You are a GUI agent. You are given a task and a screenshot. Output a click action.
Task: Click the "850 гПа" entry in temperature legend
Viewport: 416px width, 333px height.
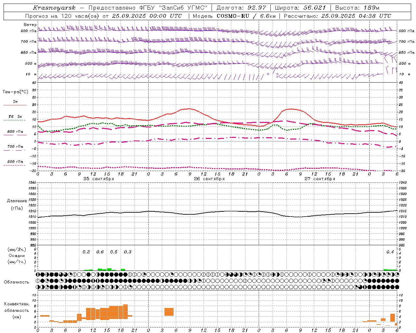15,132
